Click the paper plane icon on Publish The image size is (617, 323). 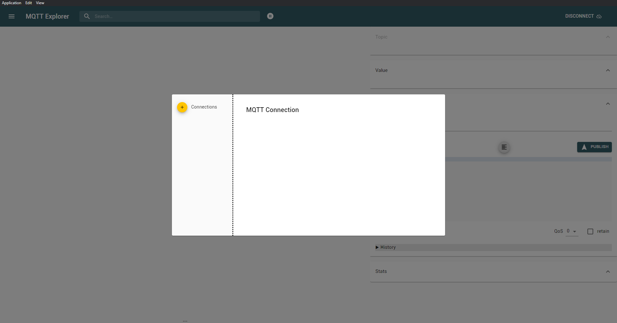pos(584,147)
